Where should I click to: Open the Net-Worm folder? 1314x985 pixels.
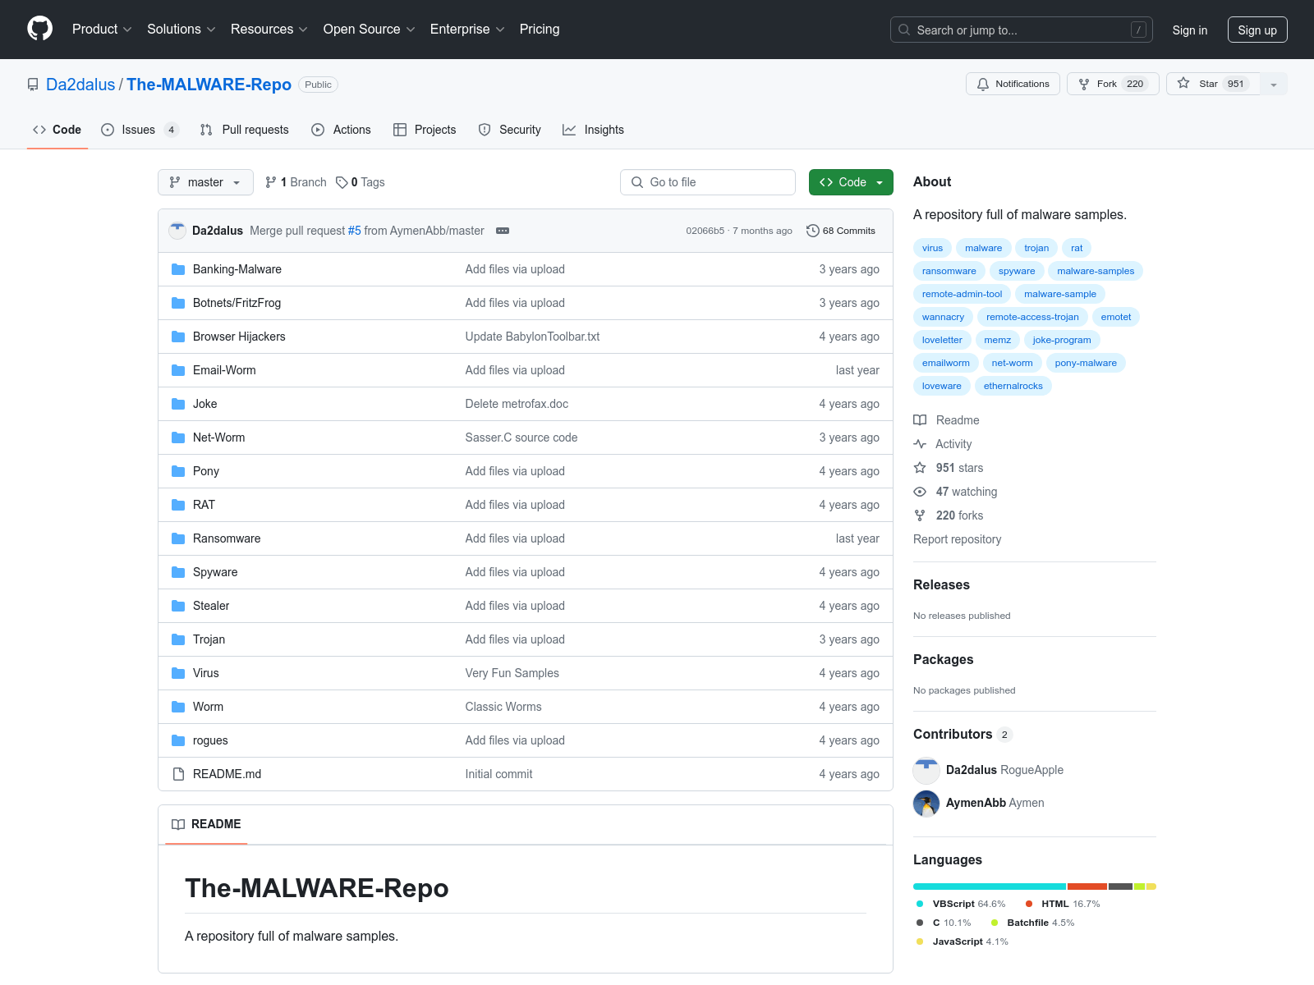tap(218, 438)
